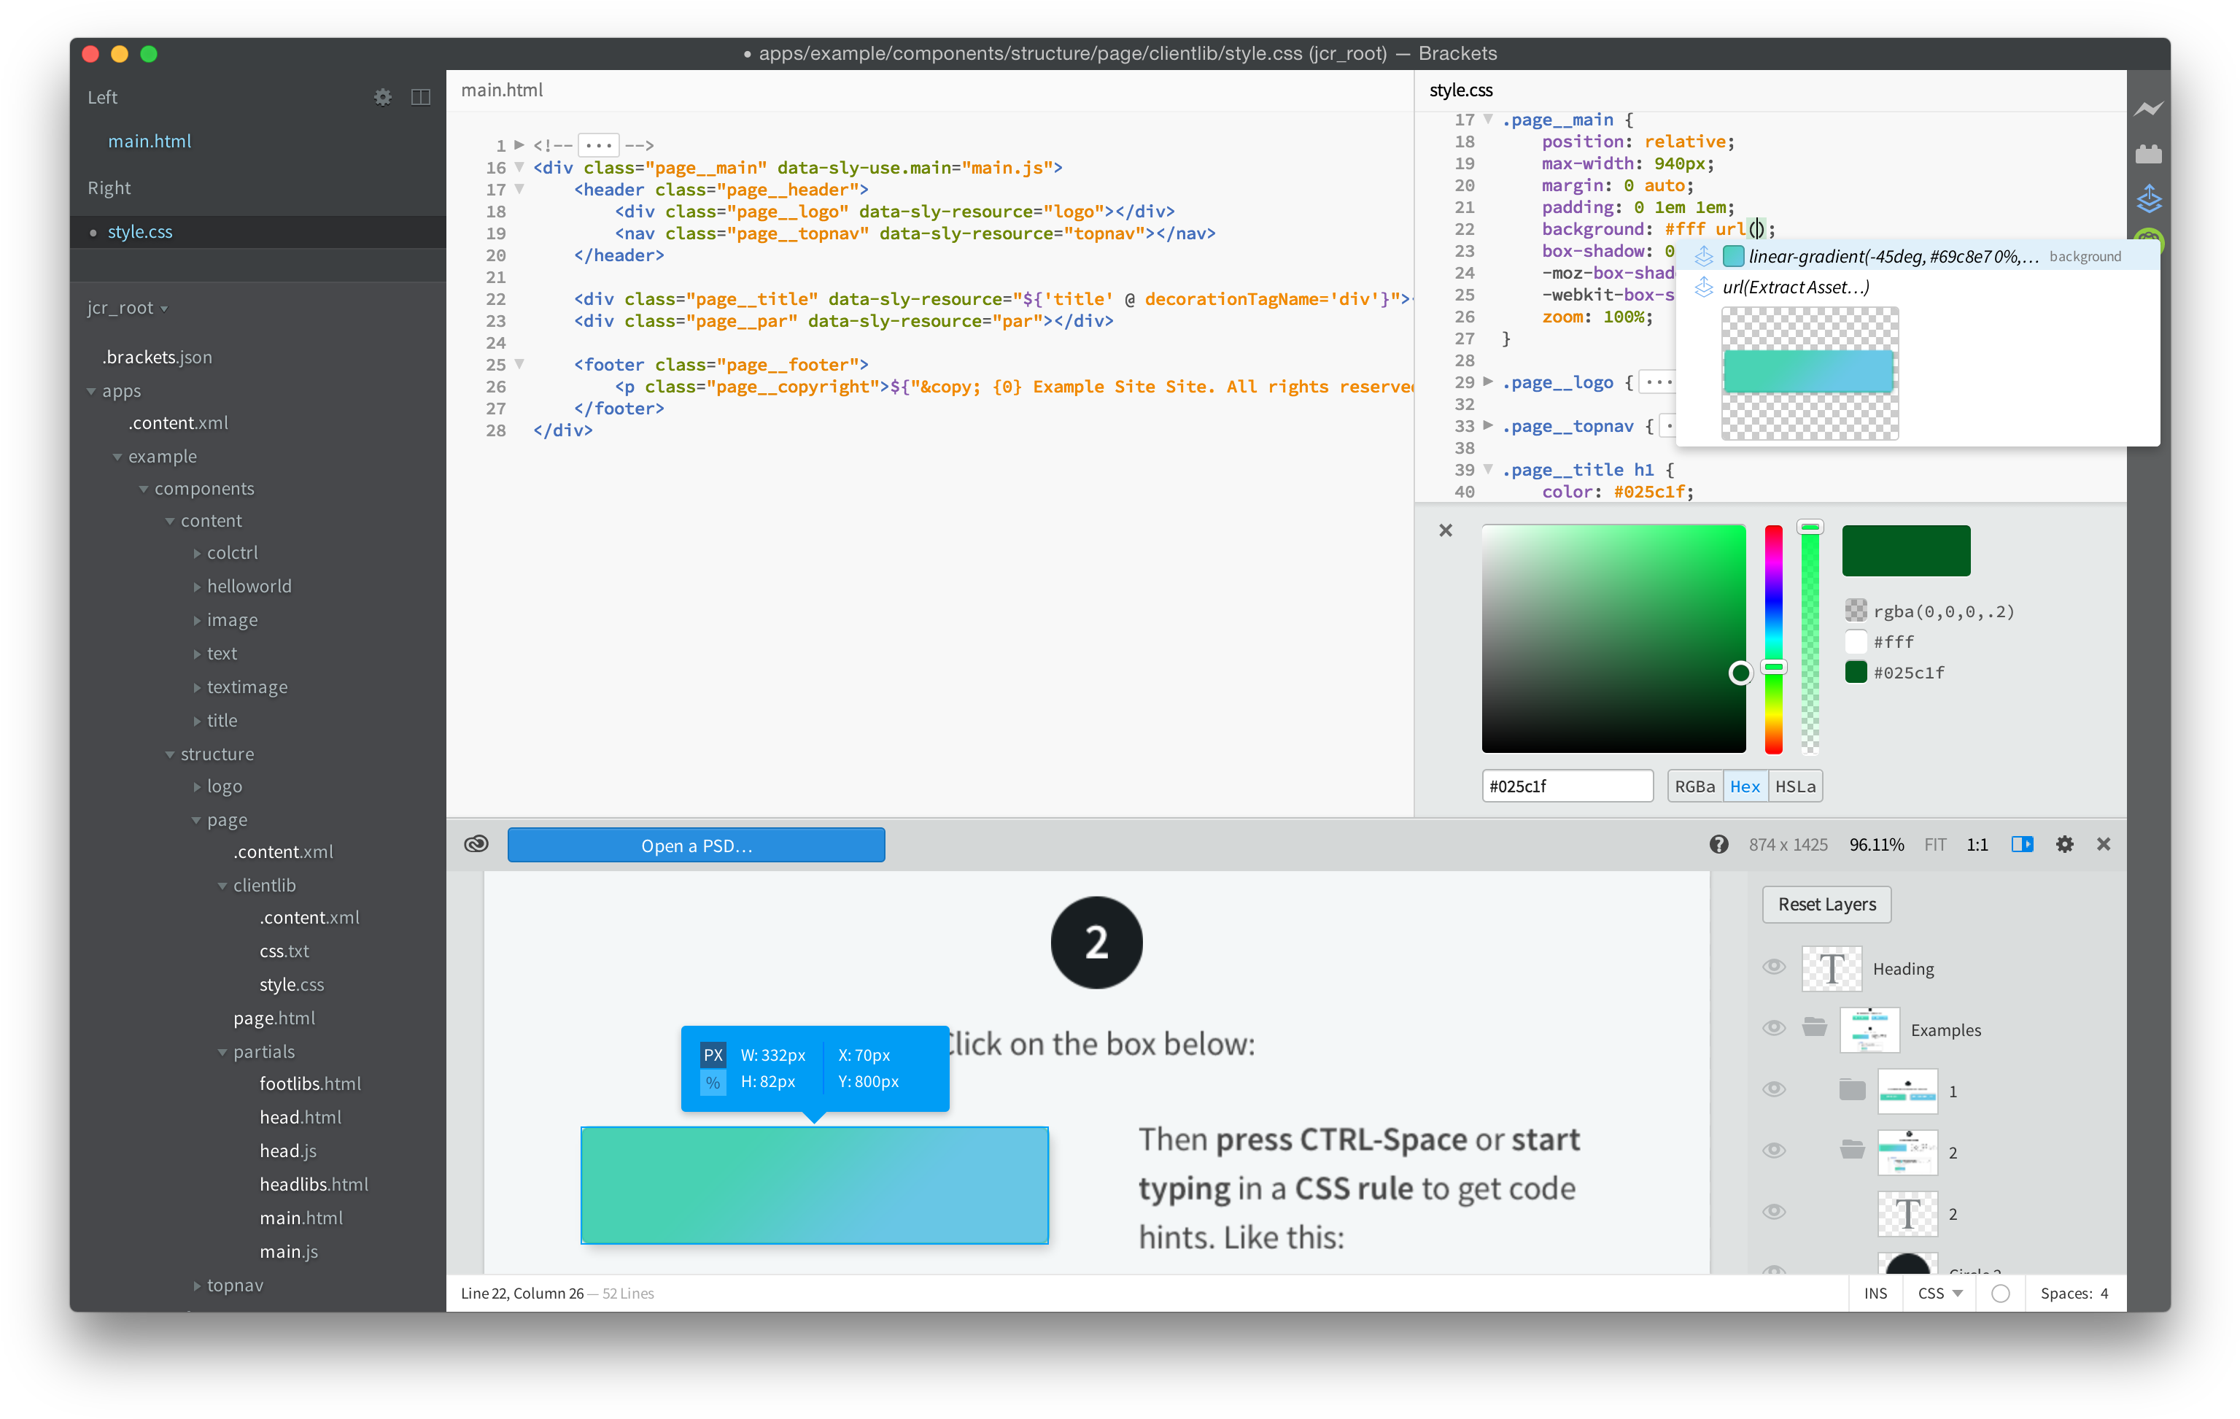The image size is (2240, 1419).
Task: Open Extract panel settings gear
Action: tap(2064, 844)
